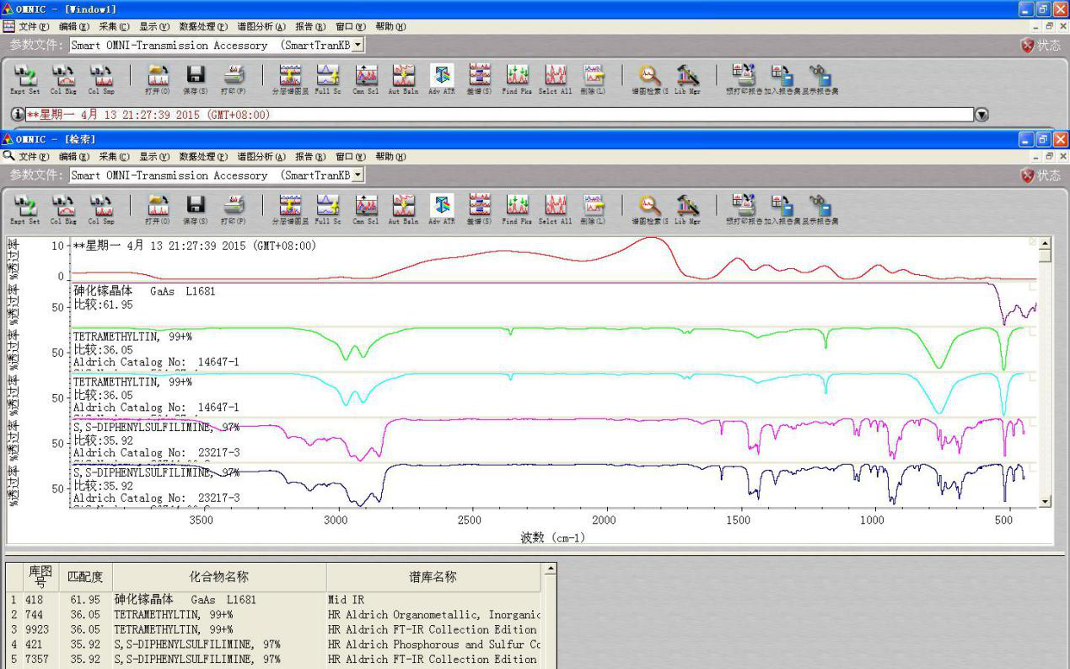Open 帮助(H) menu in Window1
The height and width of the screenshot is (669, 1070).
(390, 27)
